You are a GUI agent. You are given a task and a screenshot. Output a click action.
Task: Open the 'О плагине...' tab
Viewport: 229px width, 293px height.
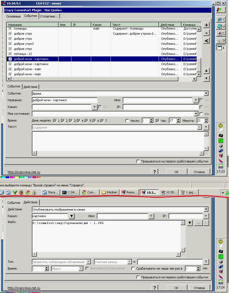pos(49,16)
